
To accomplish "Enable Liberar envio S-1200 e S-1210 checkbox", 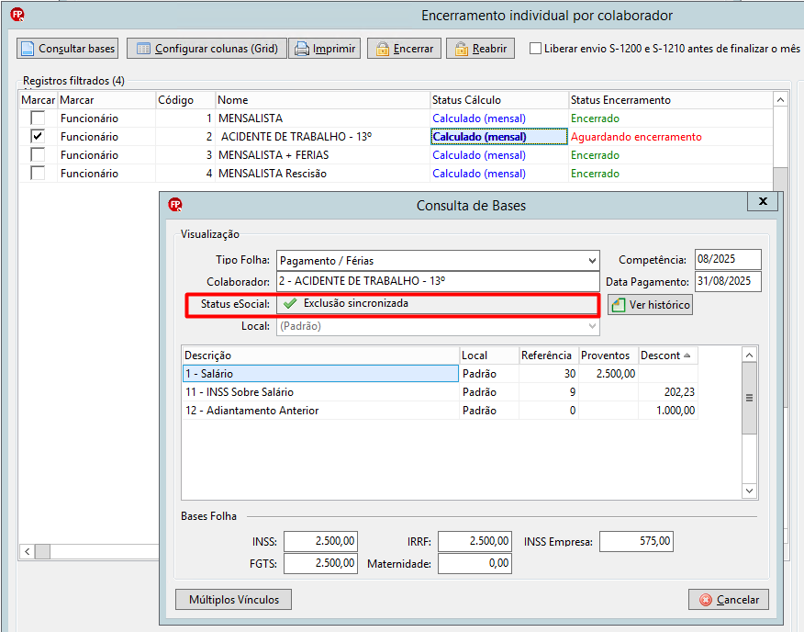I will pos(535,49).
